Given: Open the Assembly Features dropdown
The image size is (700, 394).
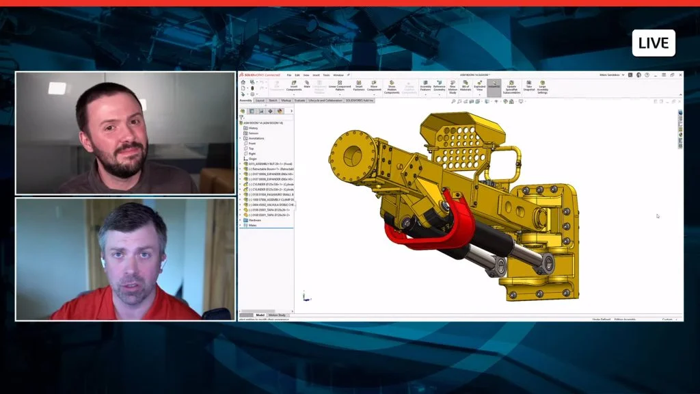Looking at the screenshot, I should (x=425, y=86).
